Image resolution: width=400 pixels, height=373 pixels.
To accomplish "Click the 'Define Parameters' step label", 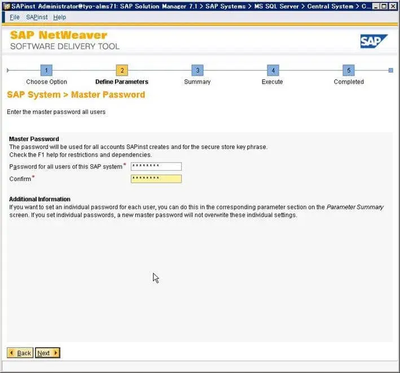I will (122, 82).
